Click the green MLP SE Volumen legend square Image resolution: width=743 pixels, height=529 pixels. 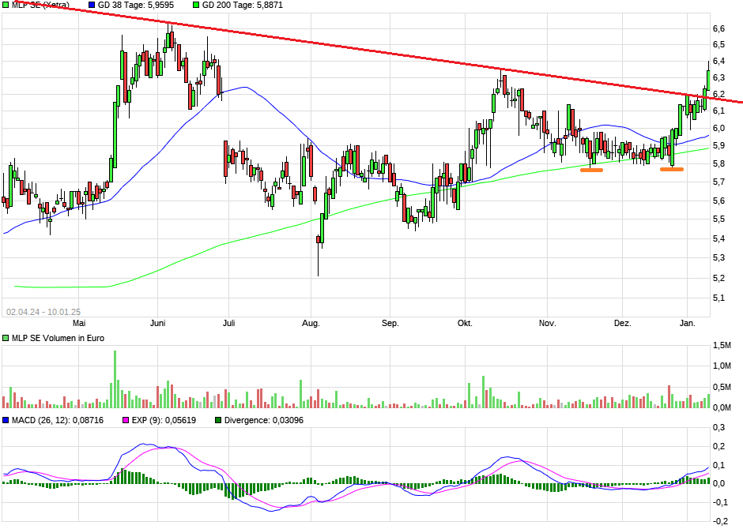click(x=6, y=337)
